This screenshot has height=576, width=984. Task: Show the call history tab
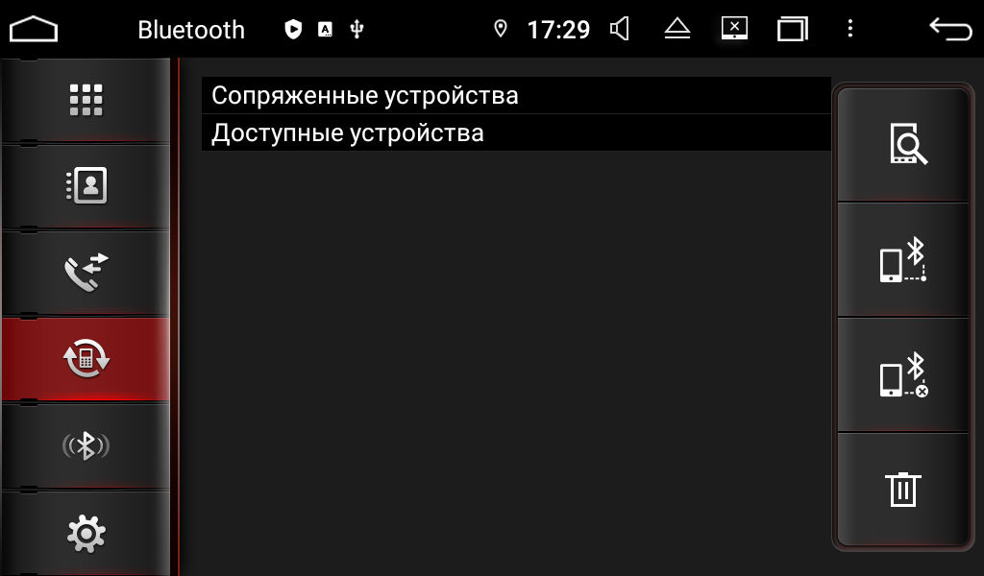(x=86, y=272)
